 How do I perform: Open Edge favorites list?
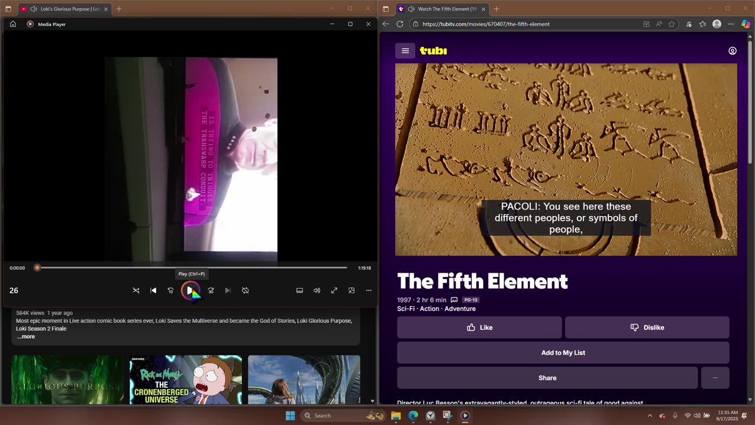(x=703, y=24)
